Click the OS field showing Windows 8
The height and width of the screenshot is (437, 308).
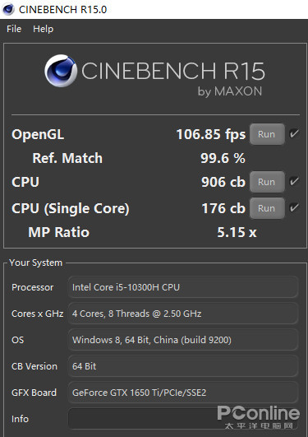click(x=183, y=340)
